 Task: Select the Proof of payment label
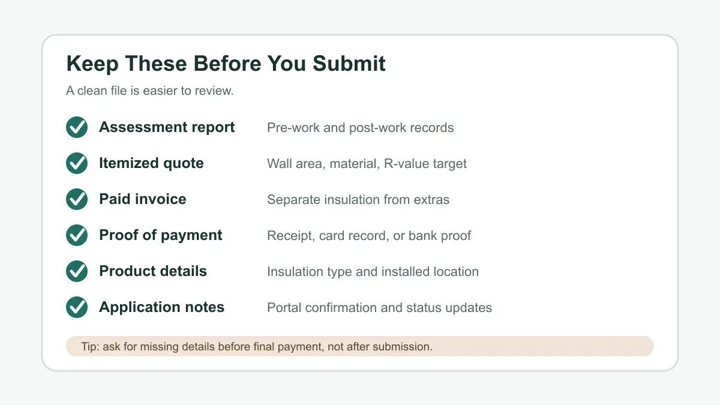click(x=161, y=235)
